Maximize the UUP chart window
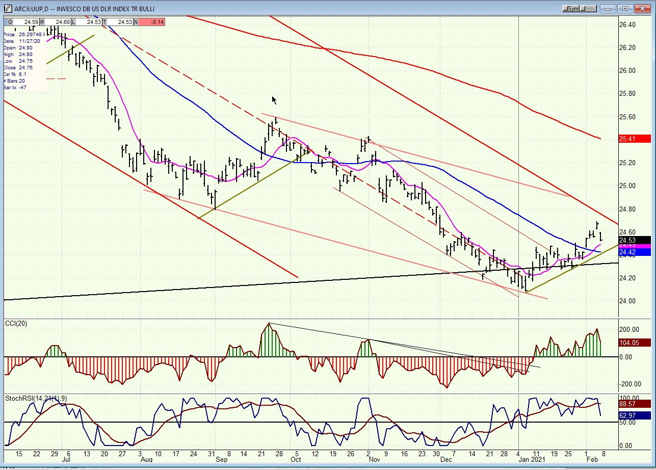 625,9
